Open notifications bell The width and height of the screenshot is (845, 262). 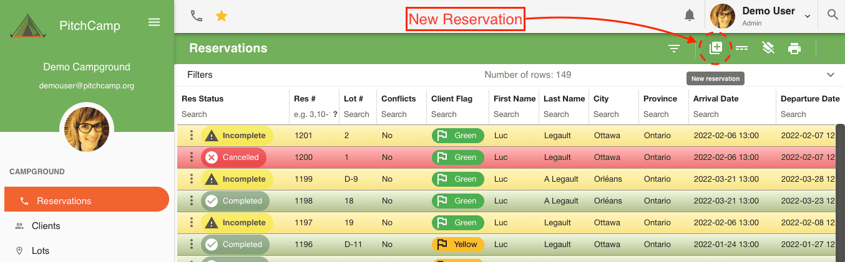coord(690,15)
